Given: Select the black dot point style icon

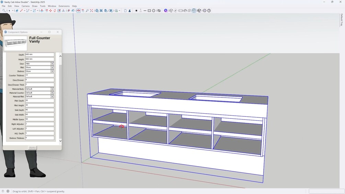Looking at the screenshot, I should [136, 11].
